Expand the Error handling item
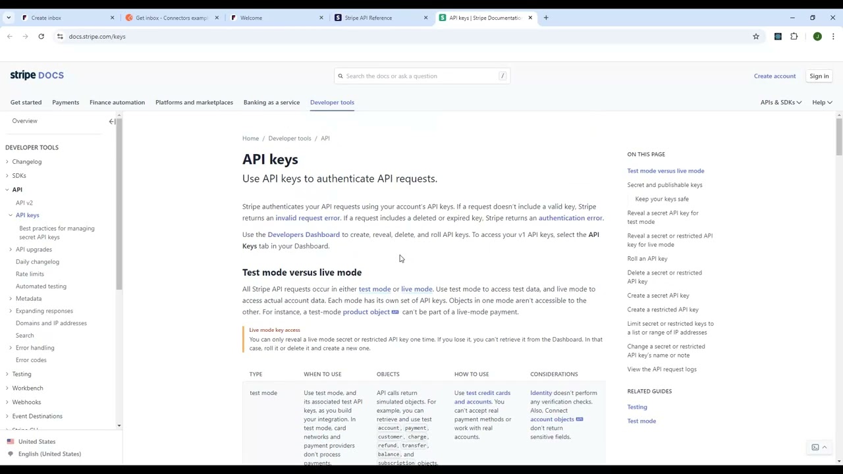843x474 pixels. pyautogui.click(x=11, y=348)
